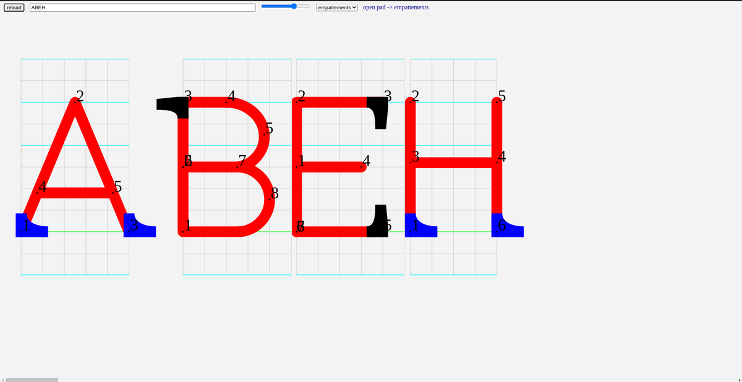The image size is (742, 382).
Task: Select point 1 at H's bottom-left foot
Action: tap(415, 226)
